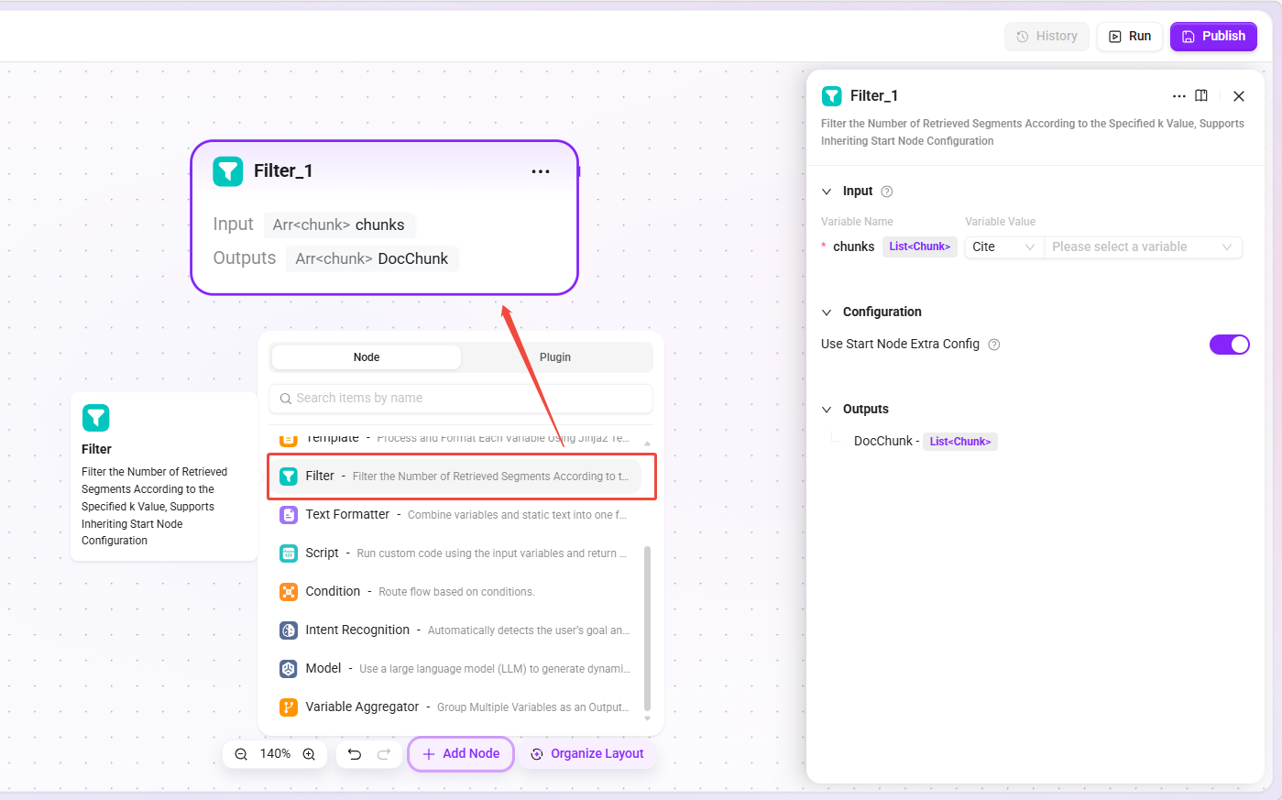This screenshot has width=1282, height=800.
Task: Collapse the Outputs section
Action: pos(827,410)
